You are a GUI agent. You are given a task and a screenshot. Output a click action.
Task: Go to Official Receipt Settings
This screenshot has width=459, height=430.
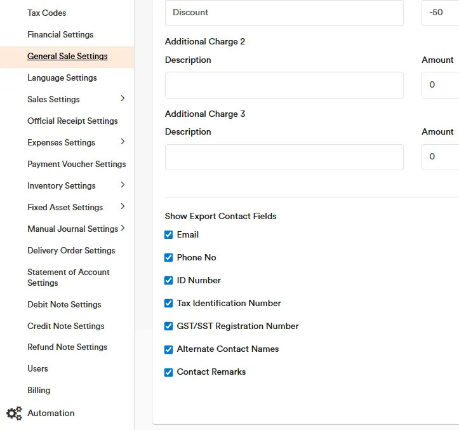click(72, 121)
